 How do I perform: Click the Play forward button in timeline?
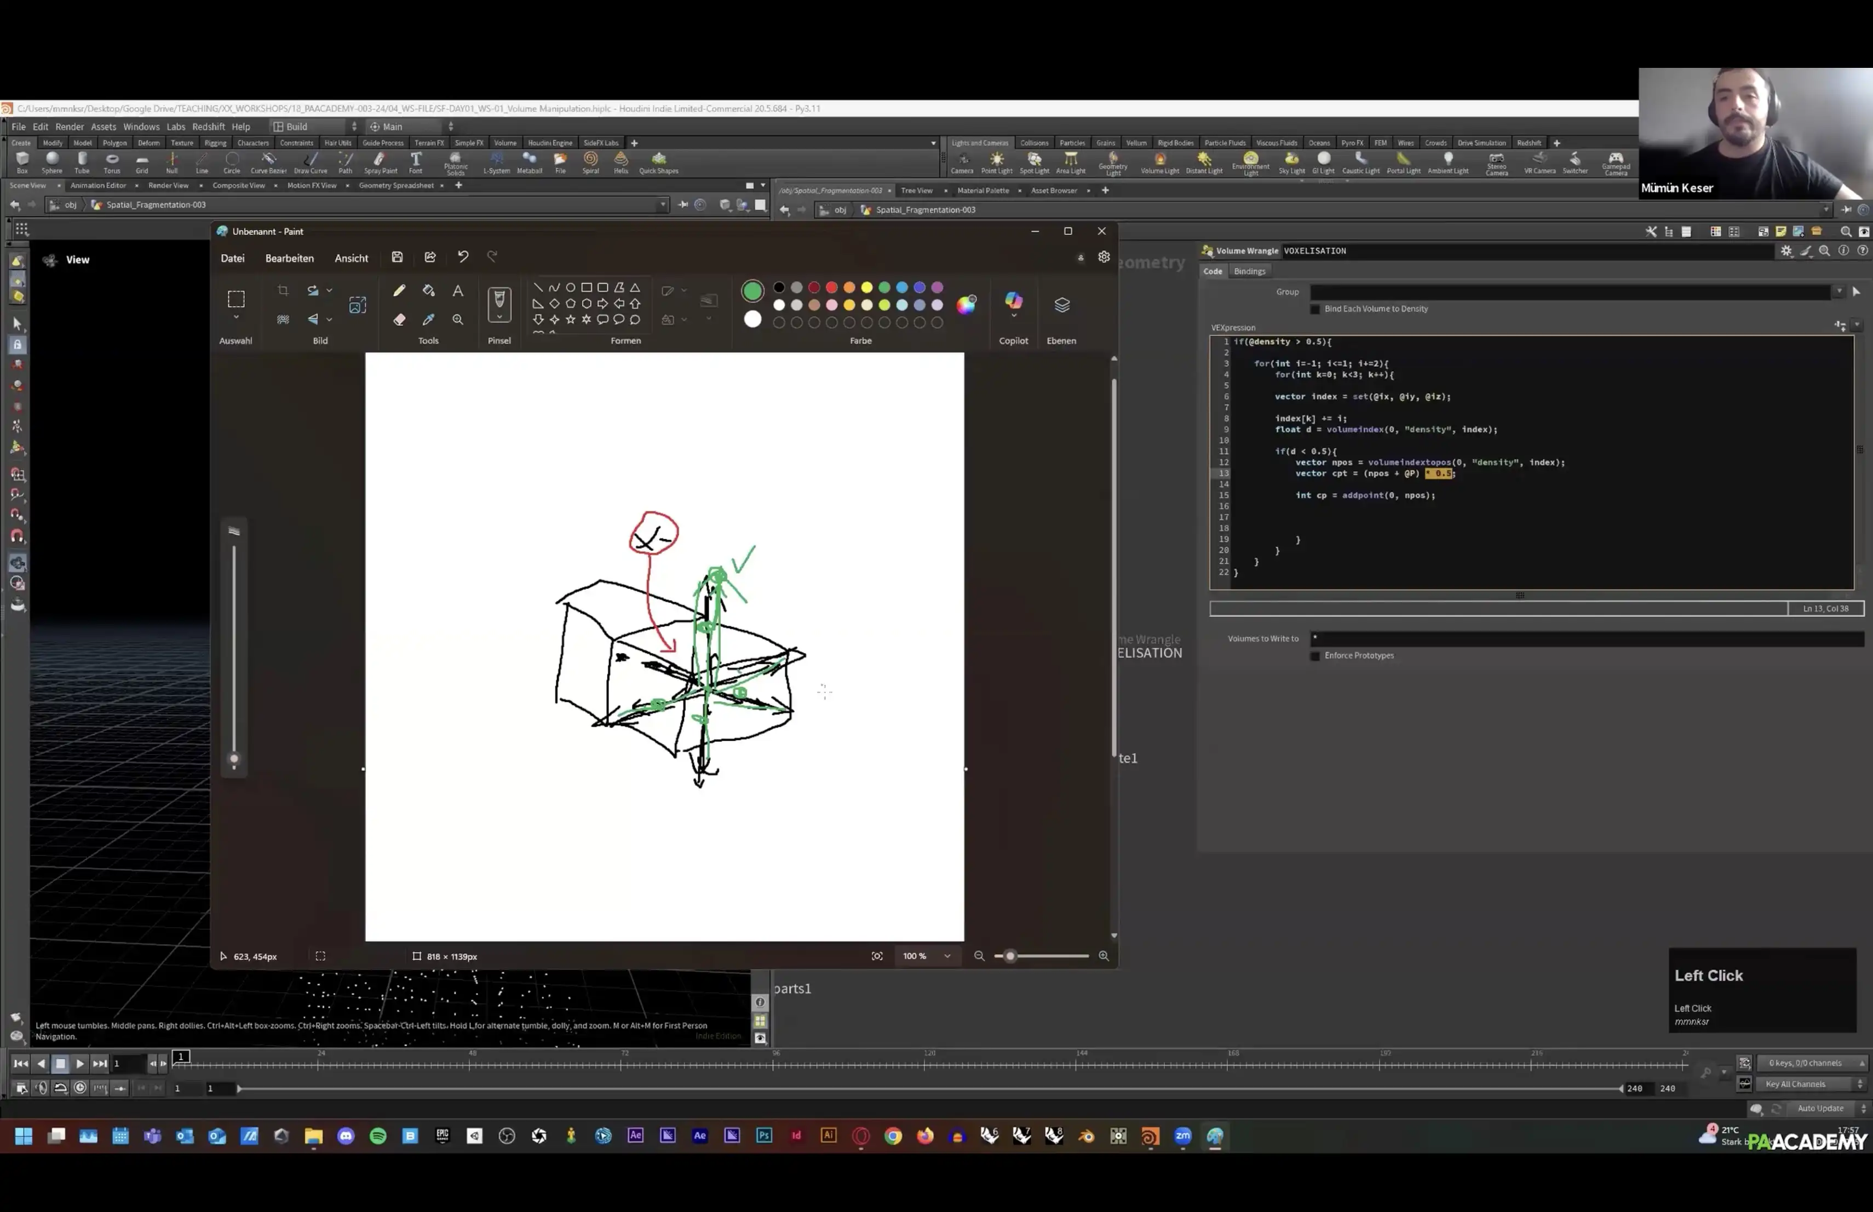pyautogui.click(x=79, y=1063)
